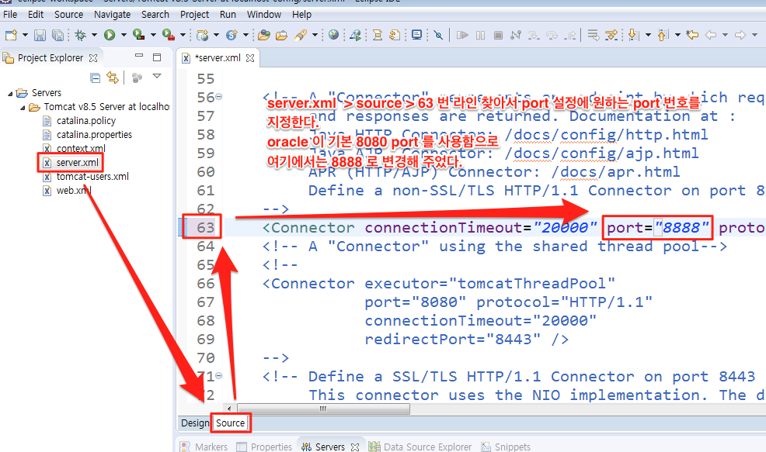This screenshot has height=452, width=766.
Task: Click the Step Over debug icon
Action: tap(552, 35)
